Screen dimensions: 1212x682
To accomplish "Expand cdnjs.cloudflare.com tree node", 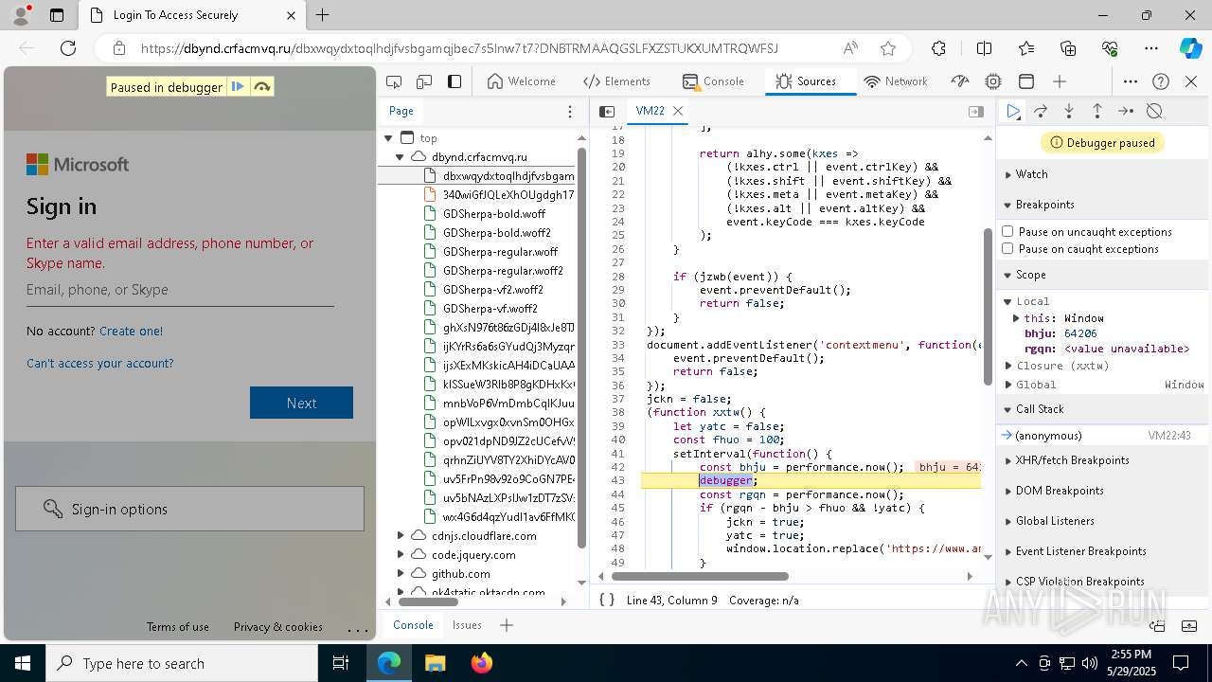I will [401, 536].
